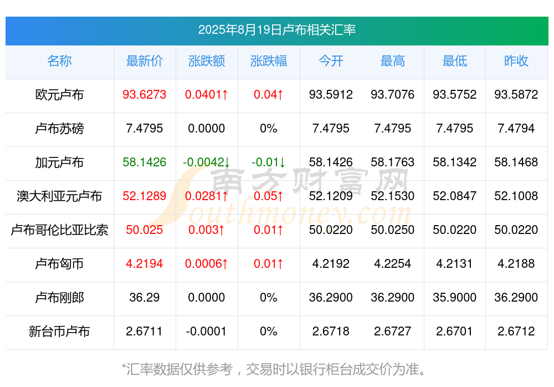Click latest price 2.6711
The height and width of the screenshot is (387, 554).
[x=144, y=331]
